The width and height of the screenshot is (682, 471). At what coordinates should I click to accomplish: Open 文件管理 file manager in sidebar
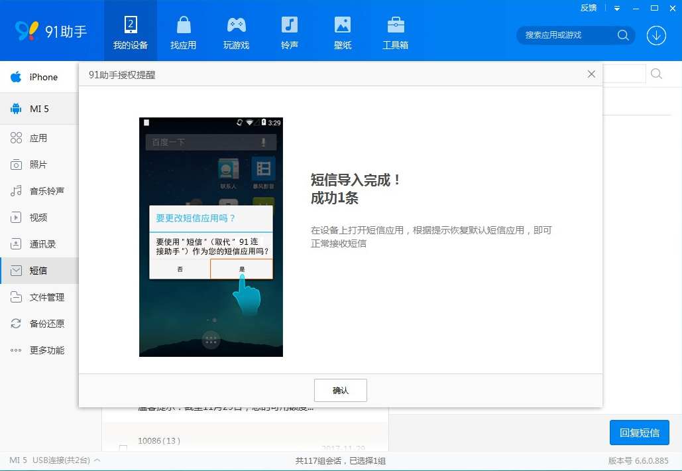pyautogui.click(x=39, y=297)
